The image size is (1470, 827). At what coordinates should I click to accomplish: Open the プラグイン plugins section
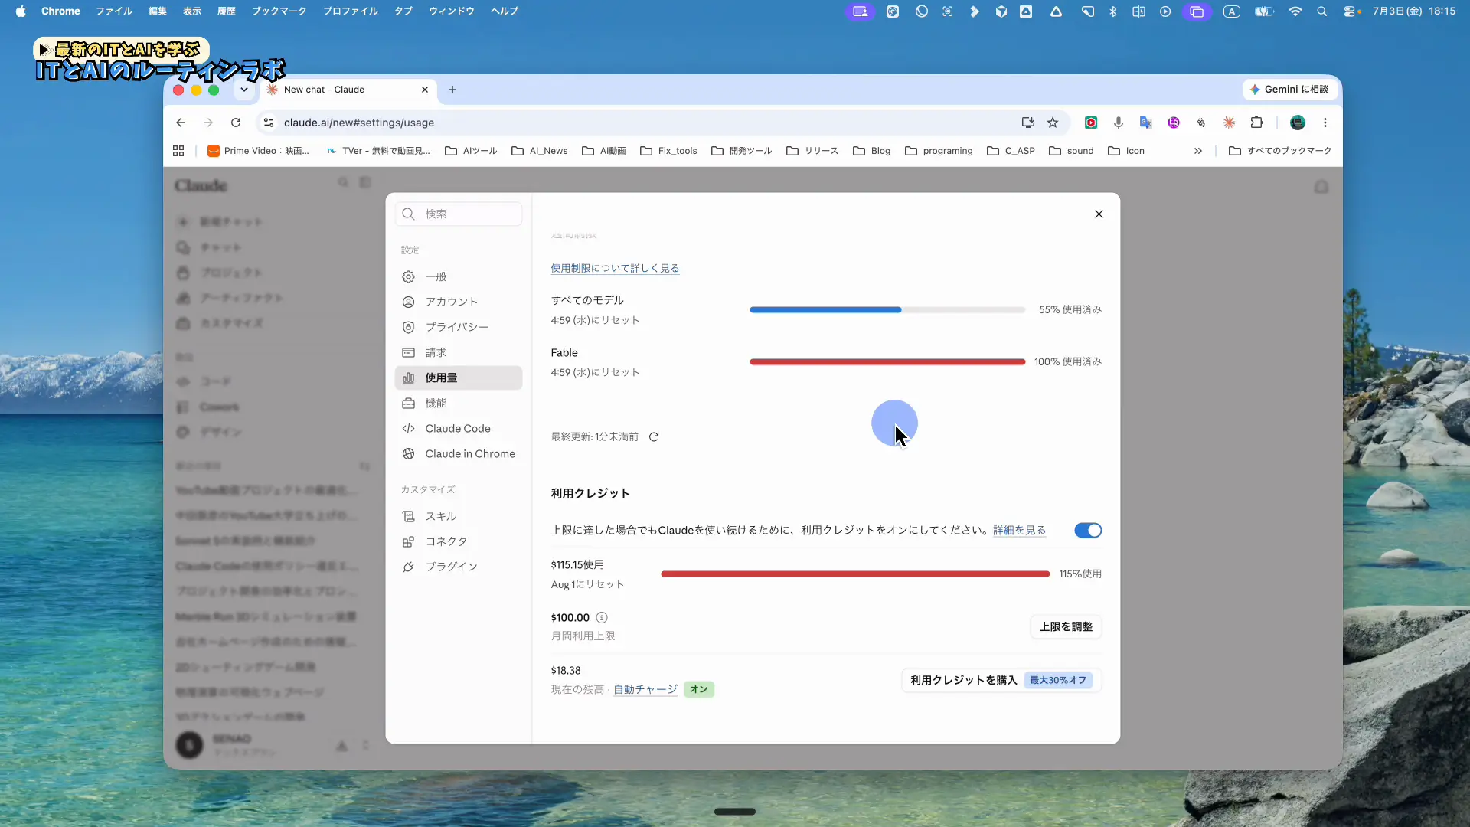click(x=458, y=567)
